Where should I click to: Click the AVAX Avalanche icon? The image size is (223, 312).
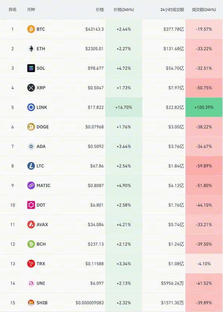click(31, 225)
